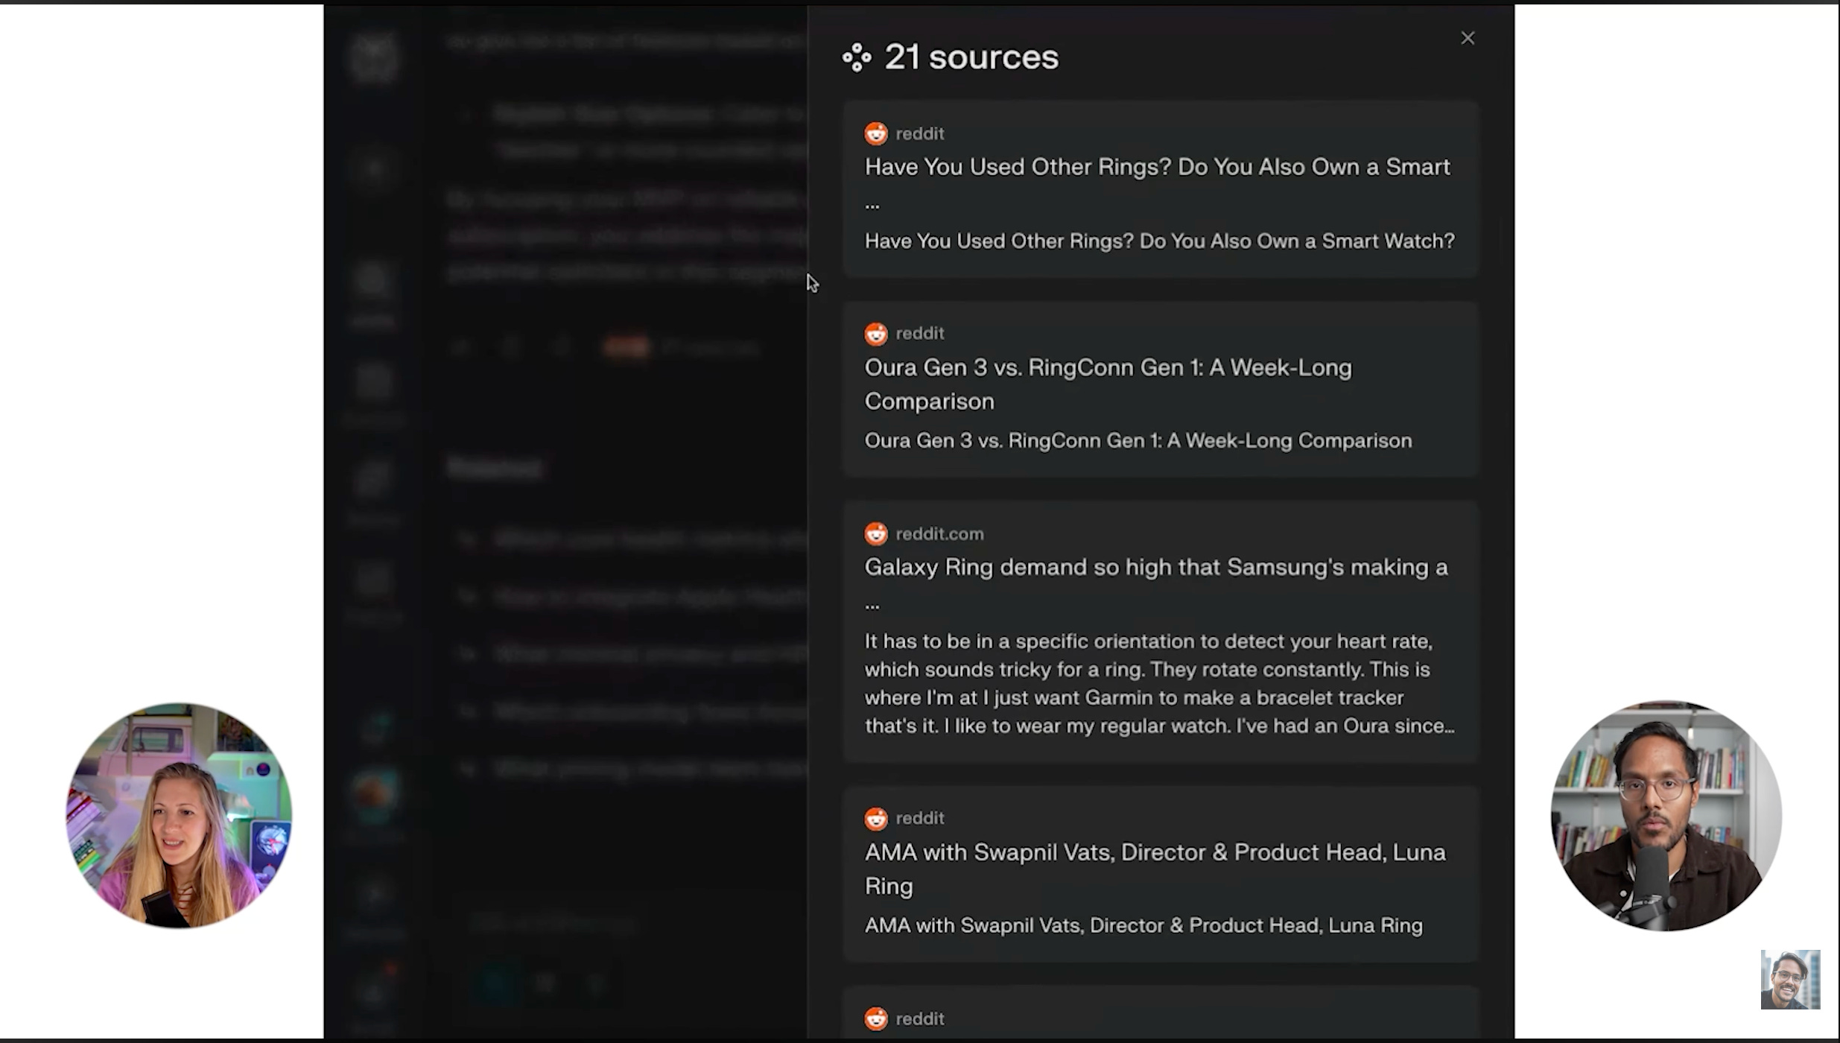Click the man with microphone webcam circle

(1666, 815)
